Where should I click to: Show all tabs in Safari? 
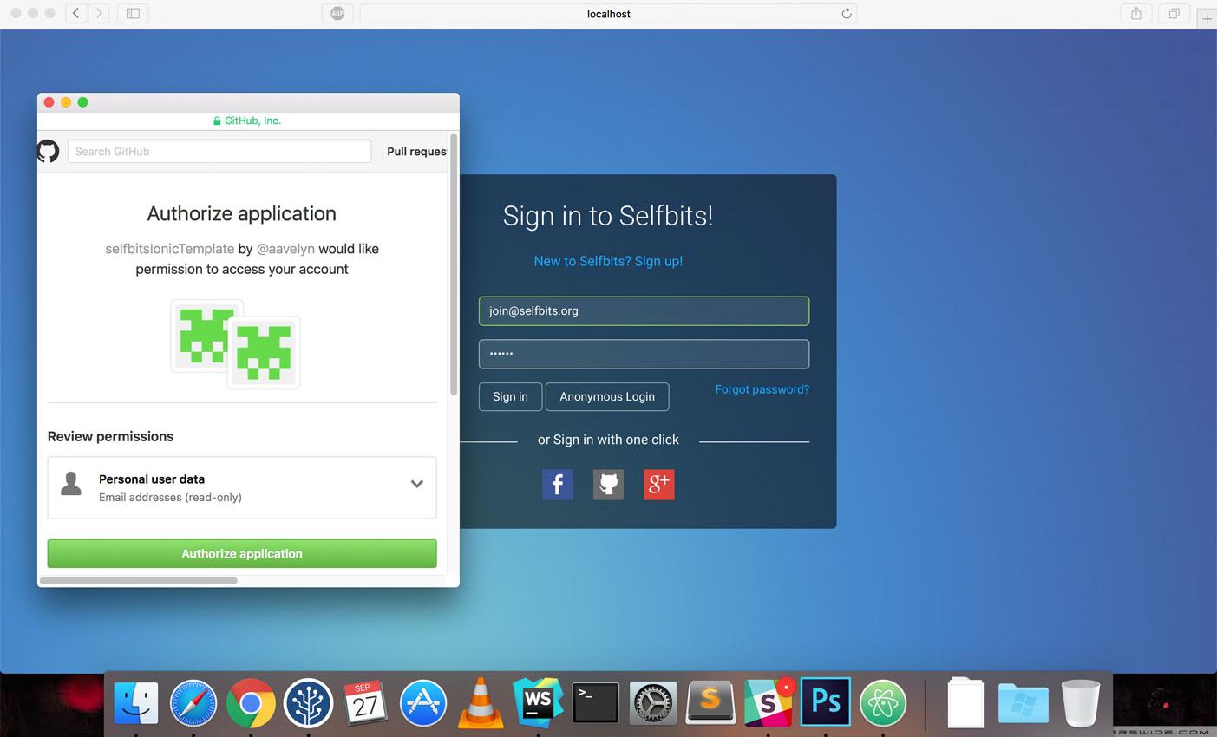(x=1174, y=13)
